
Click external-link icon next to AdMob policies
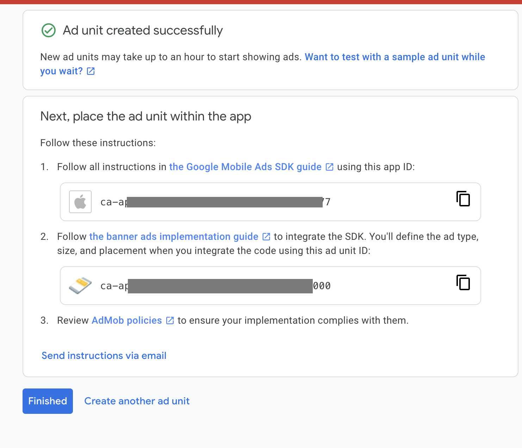pyautogui.click(x=170, y=321)
